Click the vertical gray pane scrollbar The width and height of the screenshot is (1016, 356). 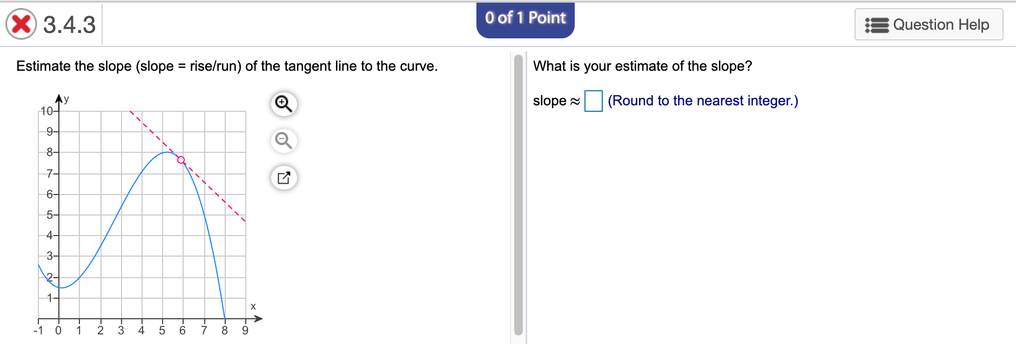(519, 194)
